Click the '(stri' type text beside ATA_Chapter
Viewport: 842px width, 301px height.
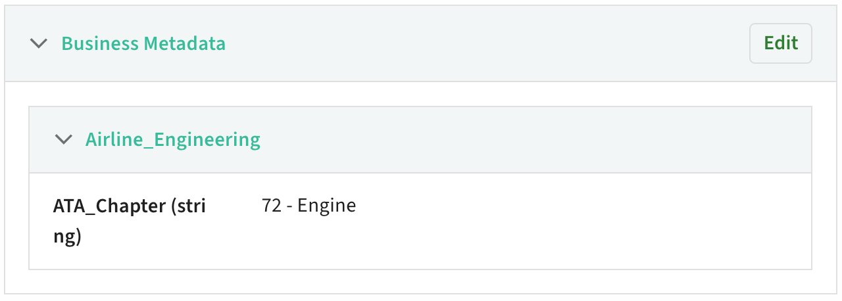(188, 206)
